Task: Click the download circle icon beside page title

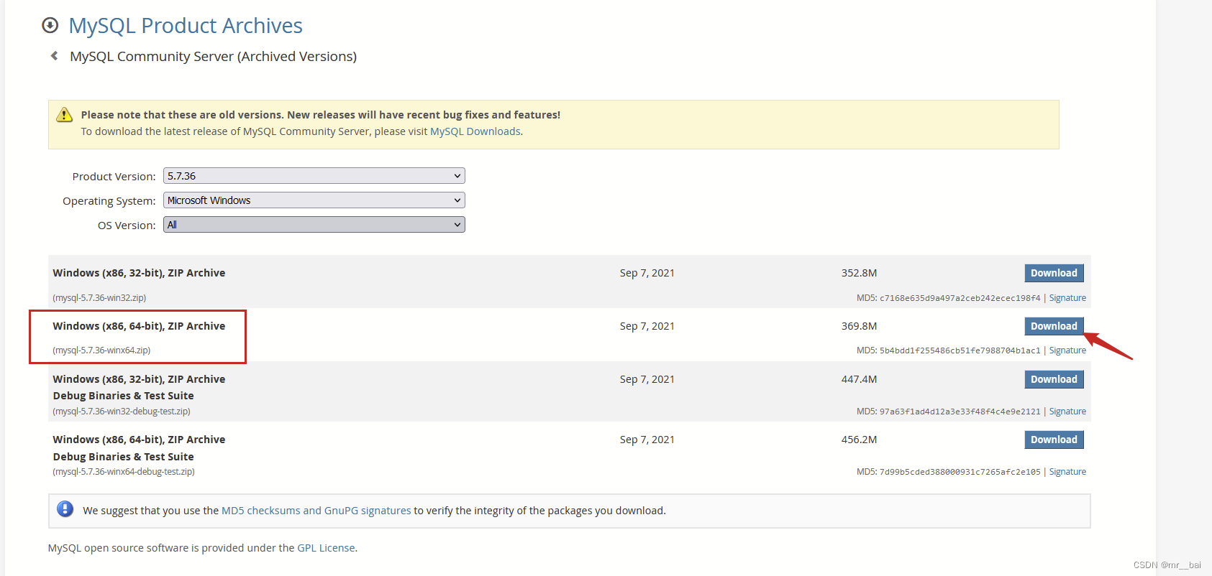Action: click(x=50, y=25)
